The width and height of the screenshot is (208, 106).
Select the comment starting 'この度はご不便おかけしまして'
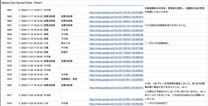tap(175, 95)
